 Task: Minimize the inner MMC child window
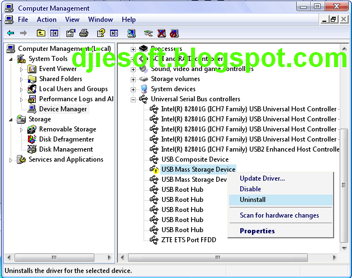[x=324, y=20]
